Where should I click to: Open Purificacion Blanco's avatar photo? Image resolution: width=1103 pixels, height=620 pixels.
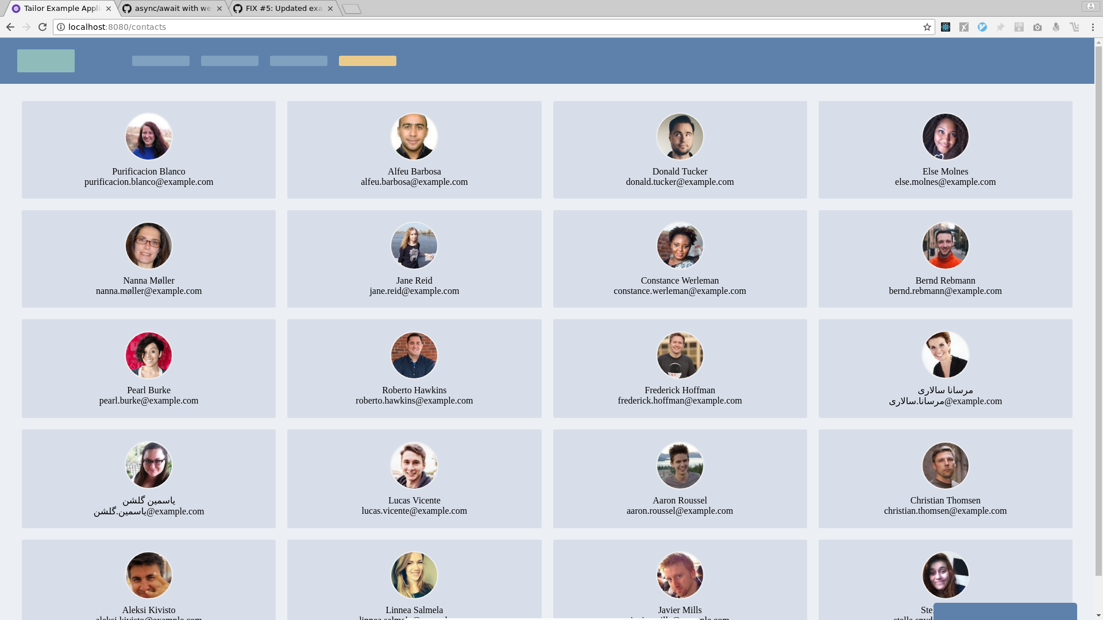[149, 137]
